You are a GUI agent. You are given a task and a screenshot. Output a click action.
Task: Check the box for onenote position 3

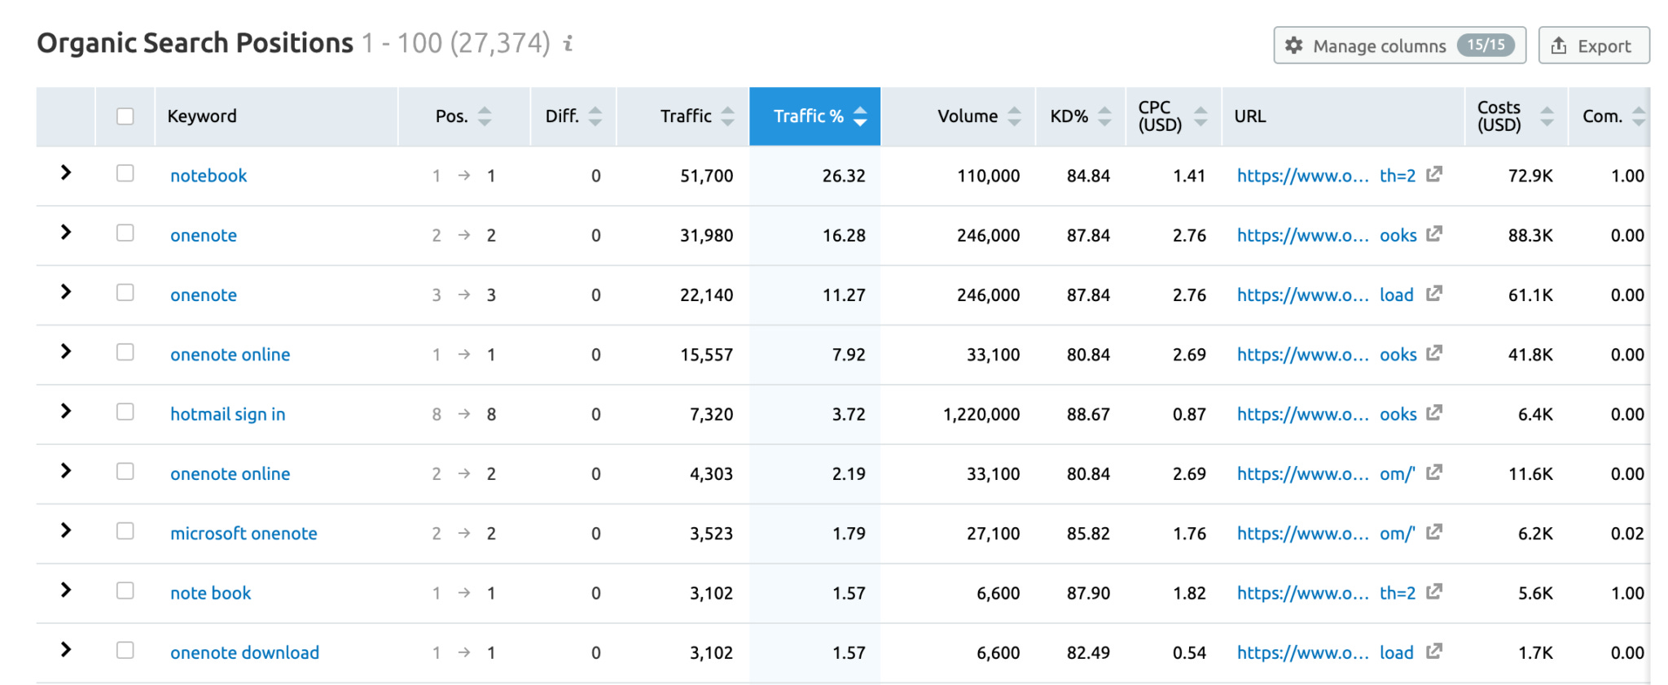click(125, 292)
